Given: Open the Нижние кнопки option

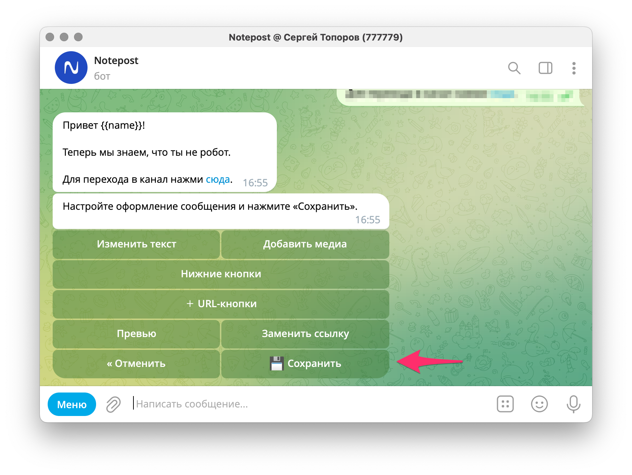Looking at the screenshot, I should [221, 274].
